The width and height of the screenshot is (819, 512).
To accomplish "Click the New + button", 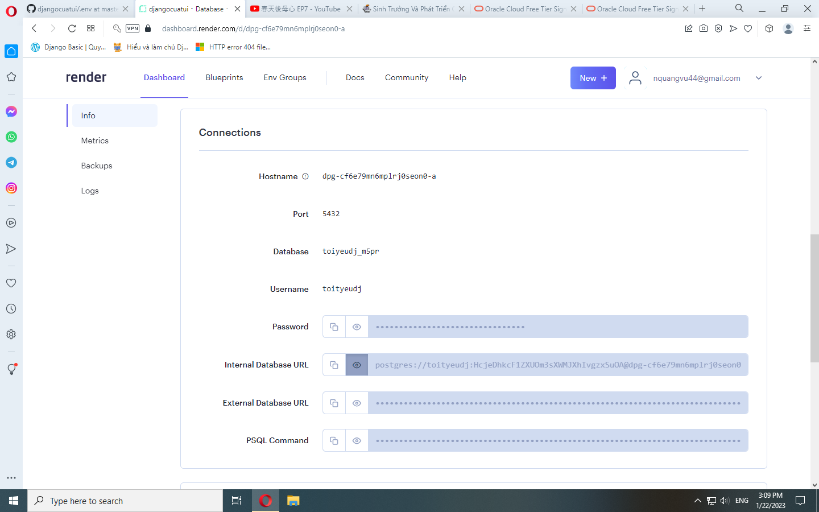I will [x=593, y=78].
